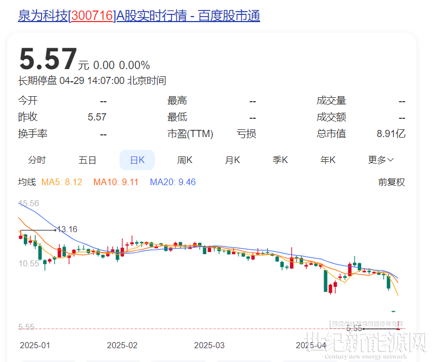
Task: Open the 前复权 adjustment selector
Action: (x=392, y=182)
